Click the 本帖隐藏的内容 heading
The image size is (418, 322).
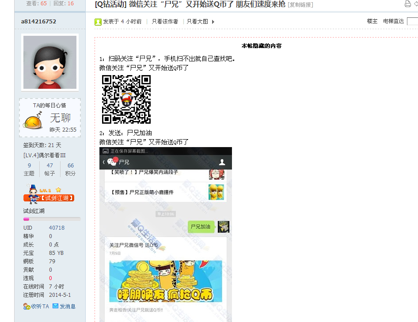(x=262, y=46)
